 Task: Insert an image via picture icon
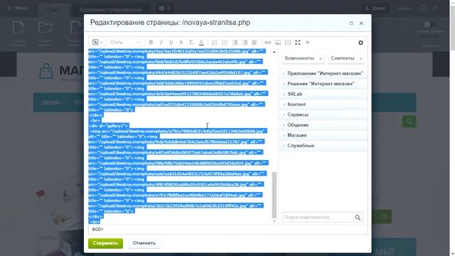278,43
